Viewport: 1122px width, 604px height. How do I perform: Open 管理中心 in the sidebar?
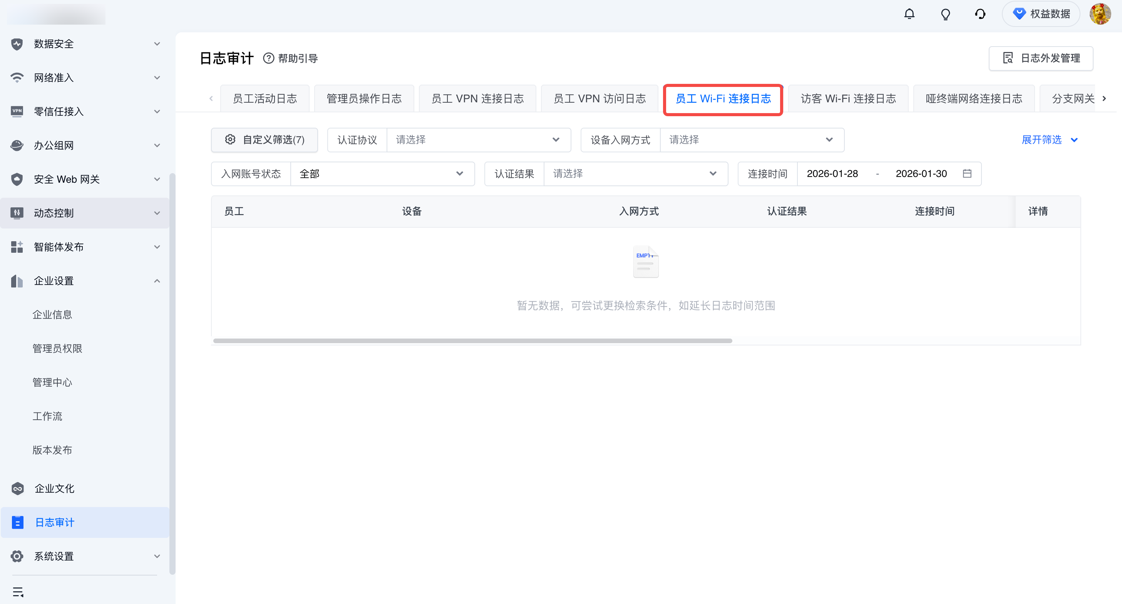click(52, 382)
